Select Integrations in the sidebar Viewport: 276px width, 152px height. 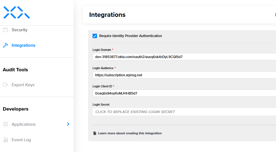point(23,45)
